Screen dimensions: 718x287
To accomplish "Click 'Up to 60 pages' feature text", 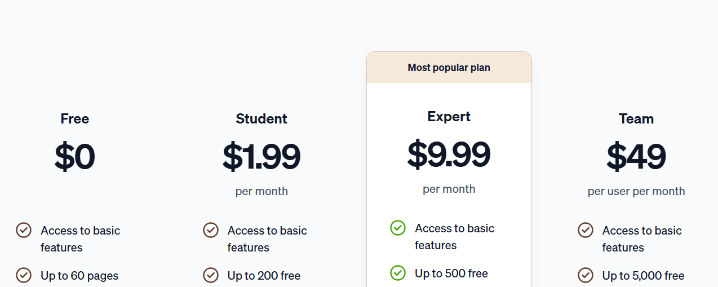I will (79, 276).
